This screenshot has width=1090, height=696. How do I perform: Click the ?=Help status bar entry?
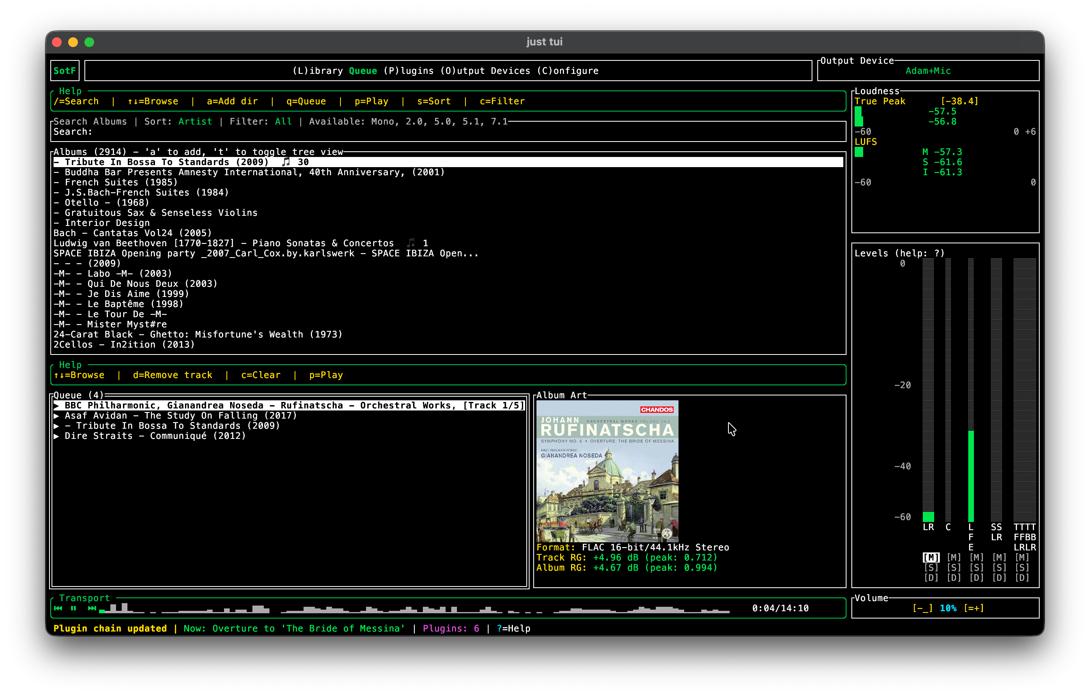pos(513,629)
